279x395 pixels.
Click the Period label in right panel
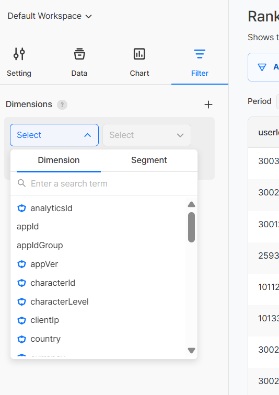pos(260,101)
